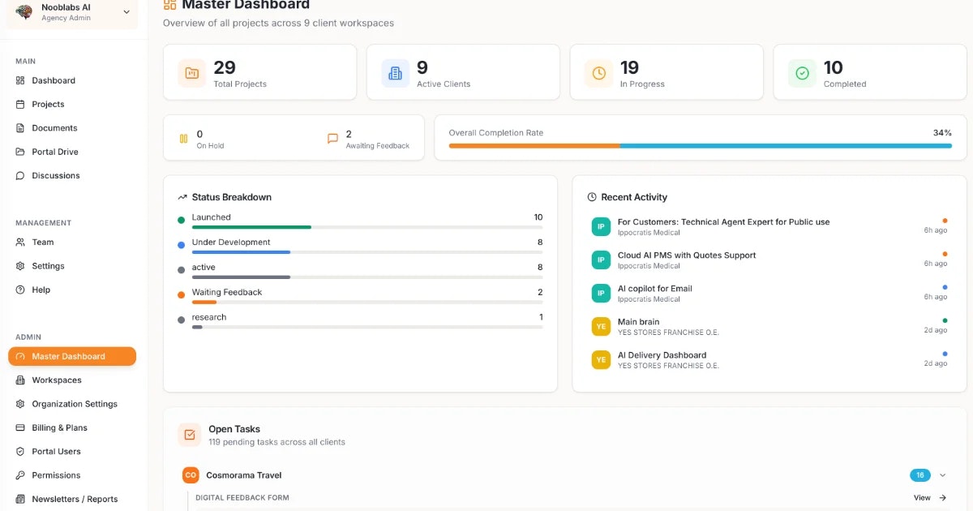Open Portal Users settings
This screenshot has height=511, width=973.
pyautogui.click(x=56, y=451)
